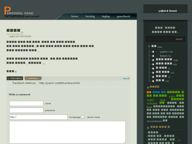
Task: Open the category with count (63)
Action: click(x=166, y=64)
